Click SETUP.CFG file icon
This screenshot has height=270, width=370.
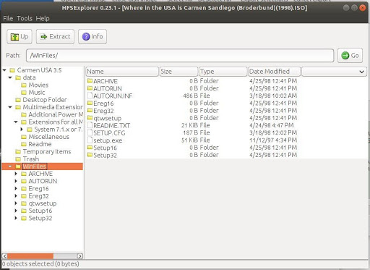tap(90, 132)
